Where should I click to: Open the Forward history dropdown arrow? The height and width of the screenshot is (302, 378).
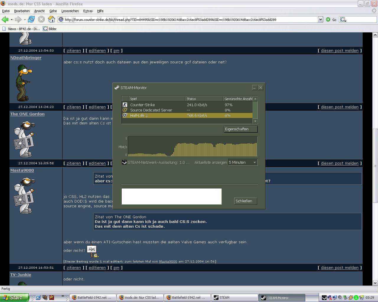[25, 20]
